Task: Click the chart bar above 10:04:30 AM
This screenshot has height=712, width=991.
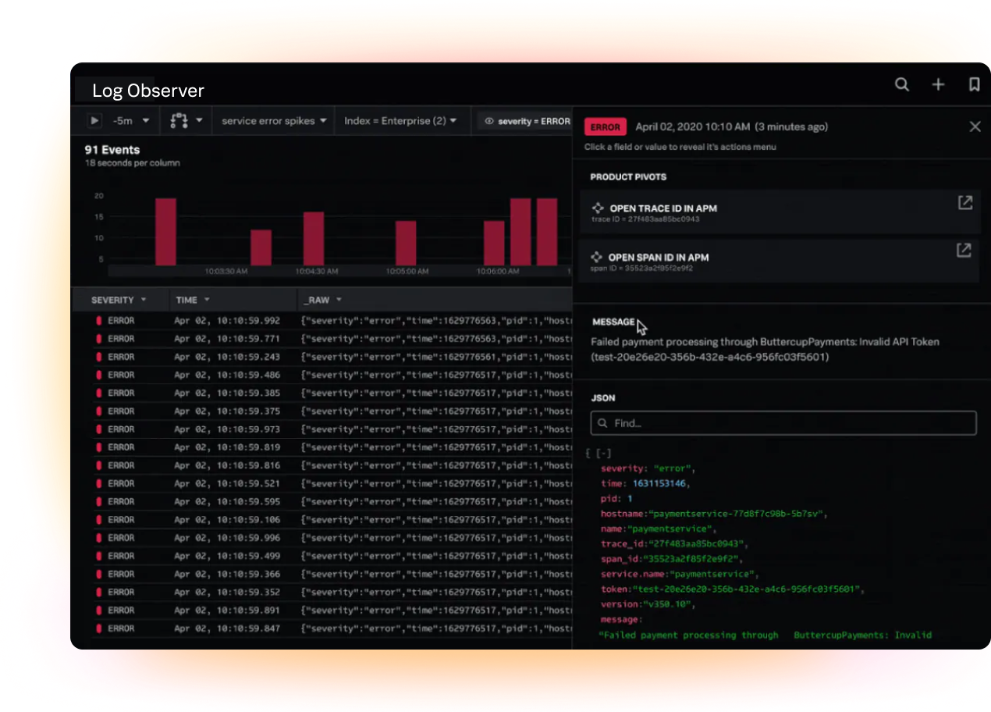Action: [x=314, y=238]
